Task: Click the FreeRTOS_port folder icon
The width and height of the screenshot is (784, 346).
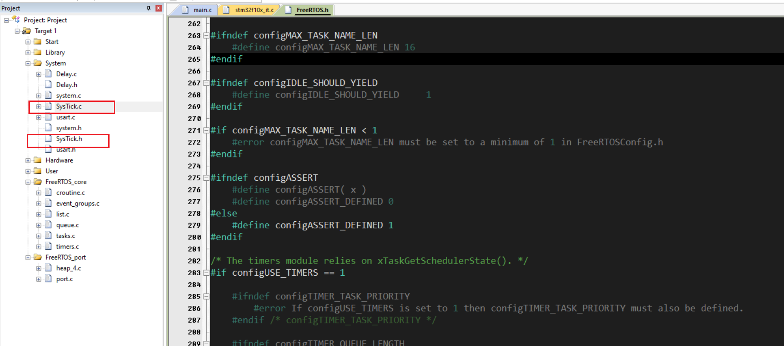Action: [x=38, y=257]
